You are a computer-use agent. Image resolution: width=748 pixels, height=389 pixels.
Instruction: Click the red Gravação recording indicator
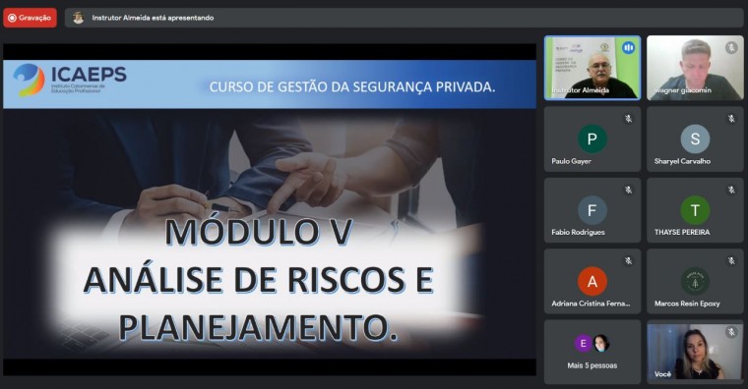pos(31,18)
